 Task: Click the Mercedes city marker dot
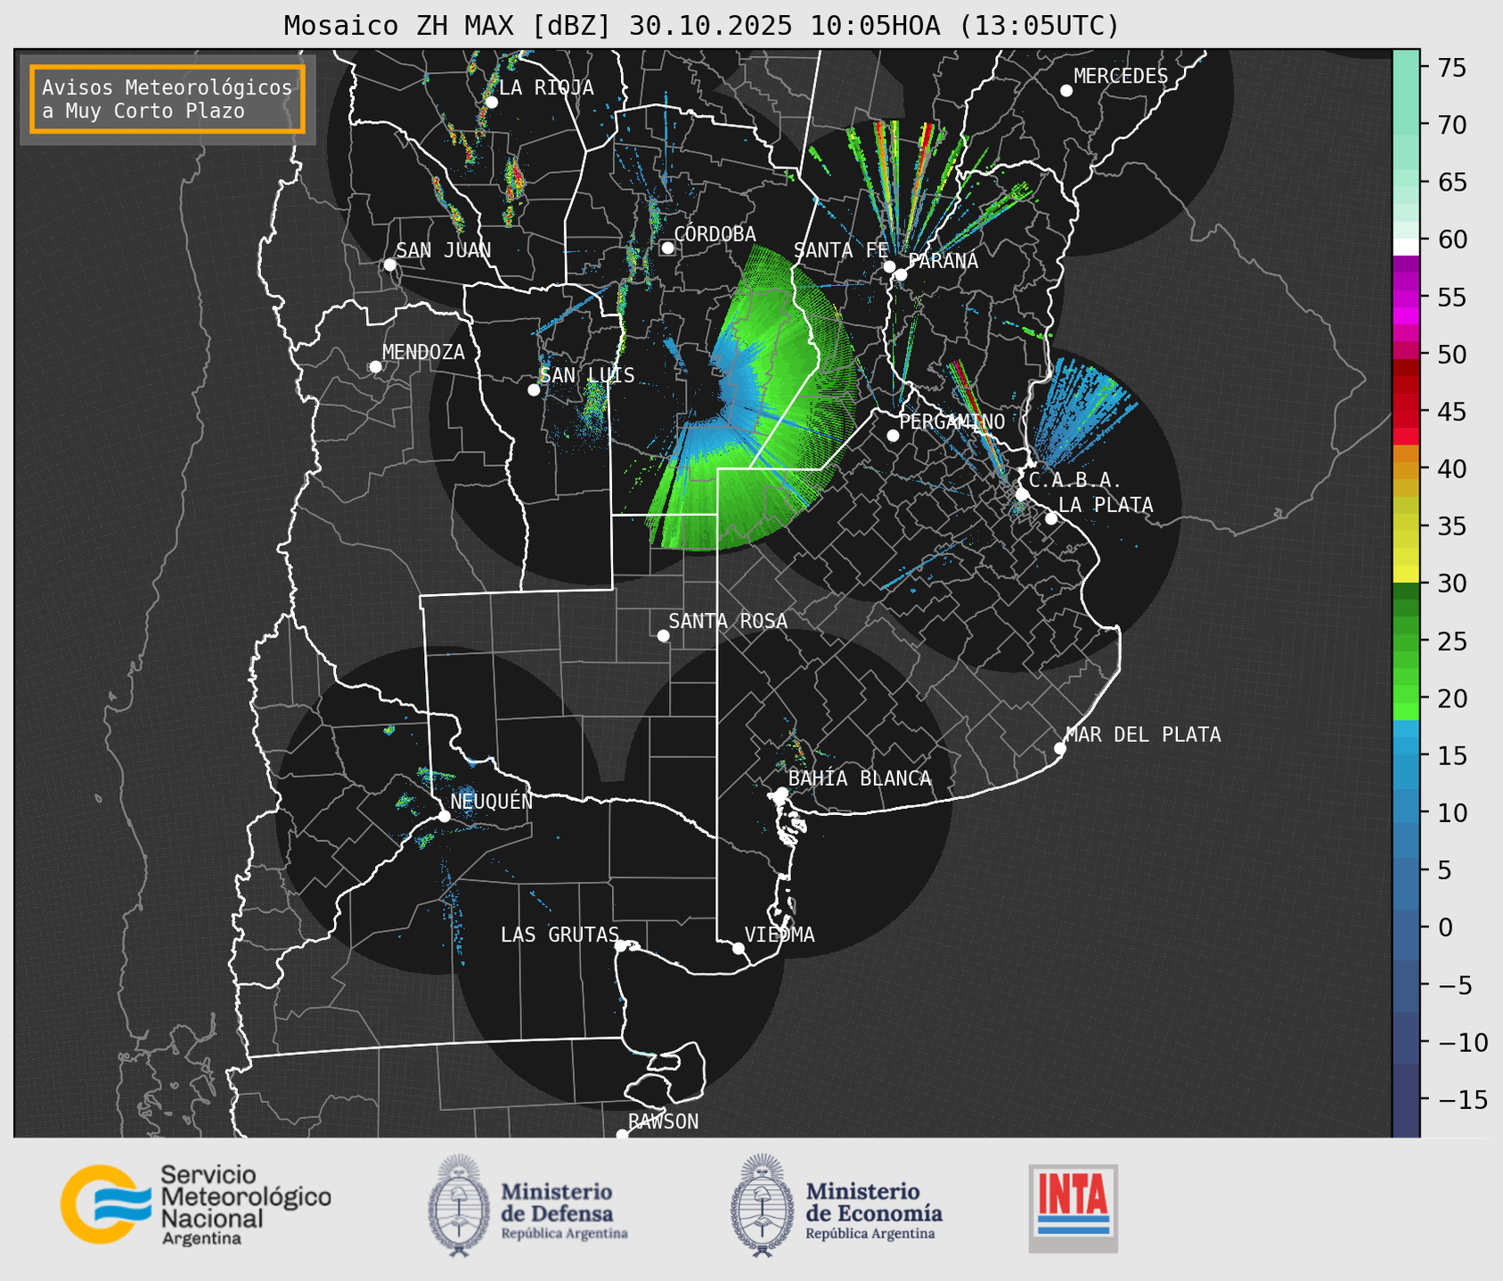[x=1066, y=91]
